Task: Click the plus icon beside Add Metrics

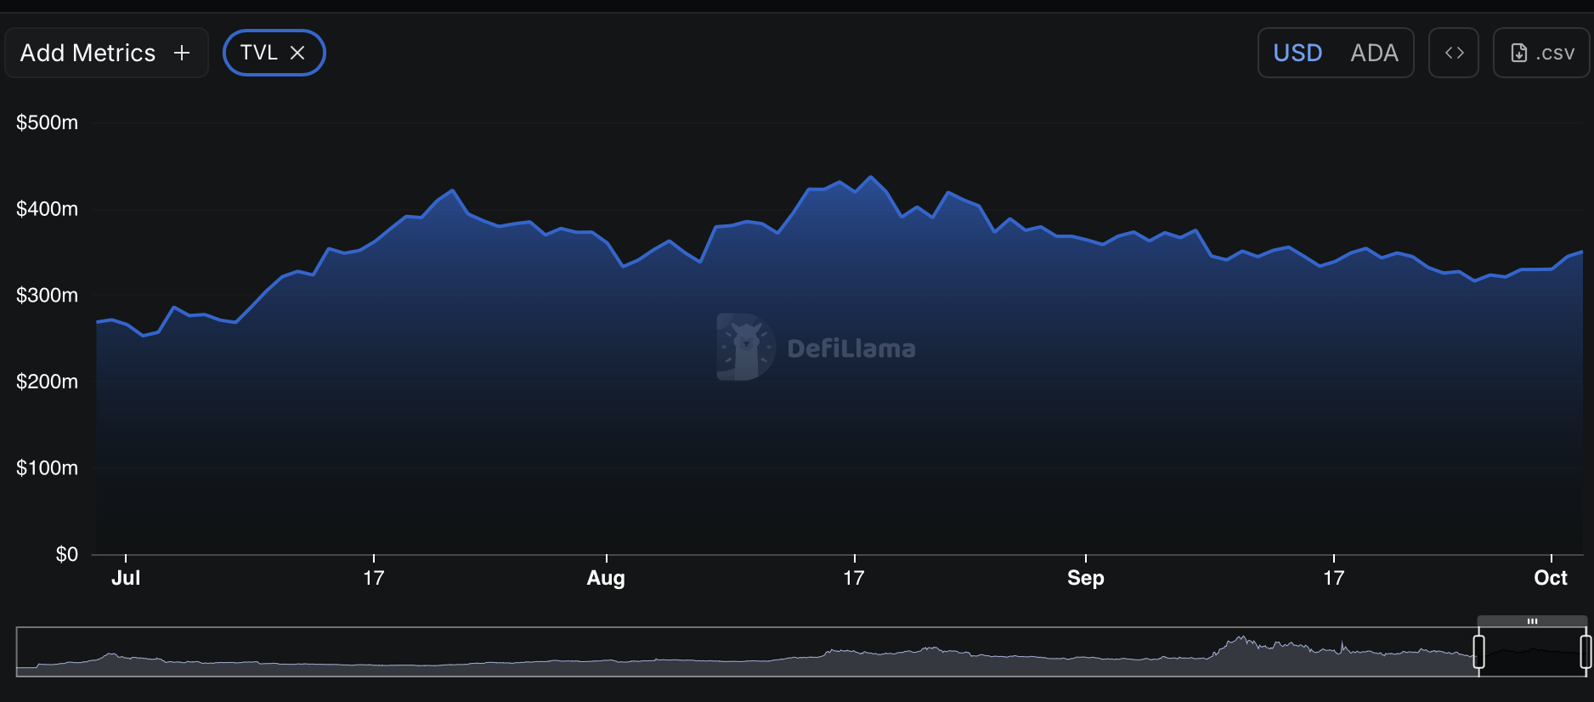Action: (181, 53)
